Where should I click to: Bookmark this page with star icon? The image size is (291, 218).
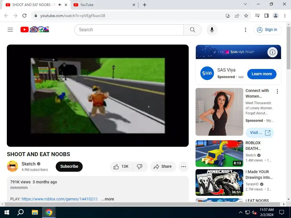tap(246, 16)
